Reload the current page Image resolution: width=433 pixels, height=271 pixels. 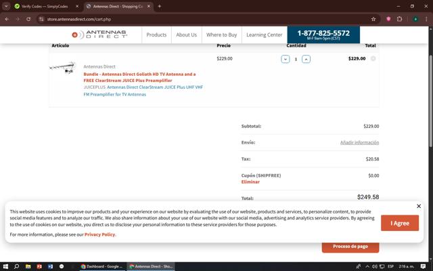click(x=28, y=19)
